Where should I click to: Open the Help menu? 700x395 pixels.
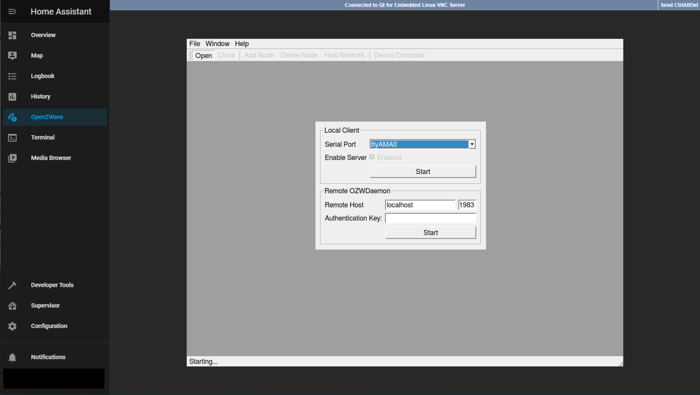pyautogui.click(x=241, y=44)
